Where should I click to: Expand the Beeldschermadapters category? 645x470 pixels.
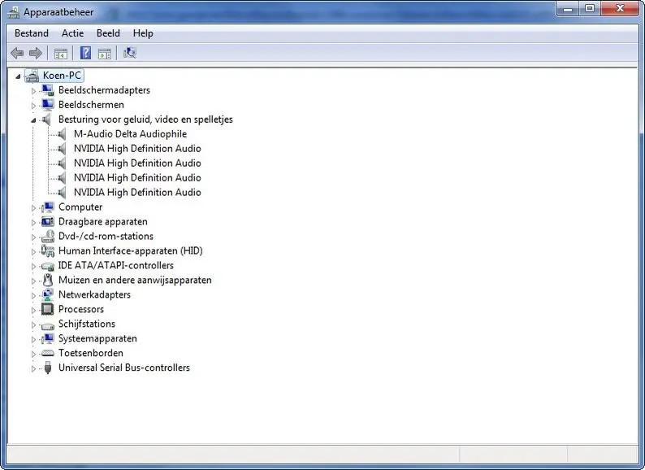point(34,90)
